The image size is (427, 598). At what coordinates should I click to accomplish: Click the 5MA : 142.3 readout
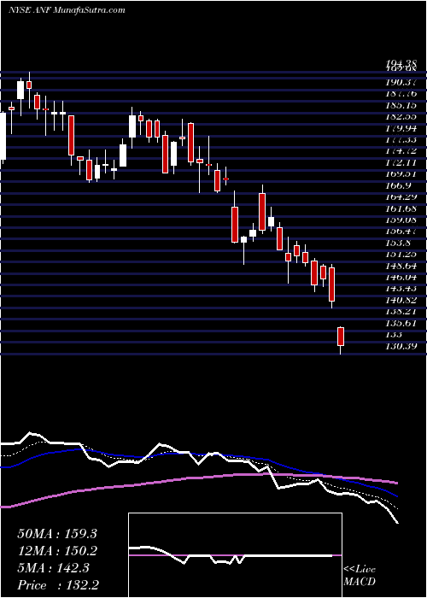pos(53,568)
